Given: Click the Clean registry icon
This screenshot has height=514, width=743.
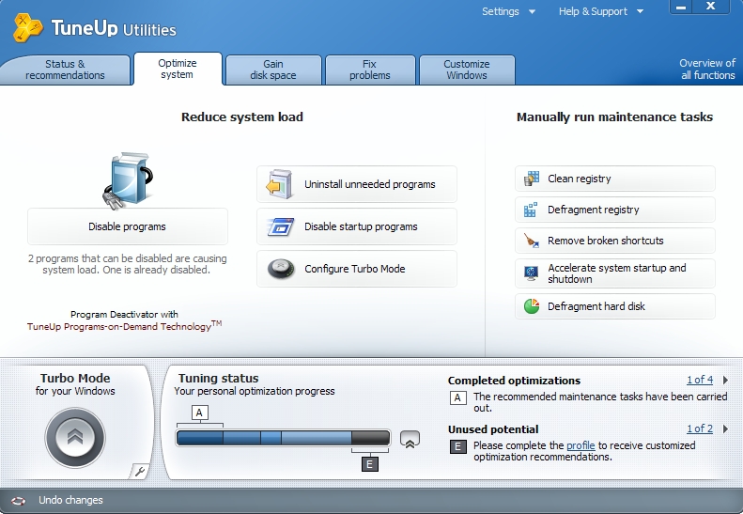Looking at the screenshot, I should pos(532,179).
